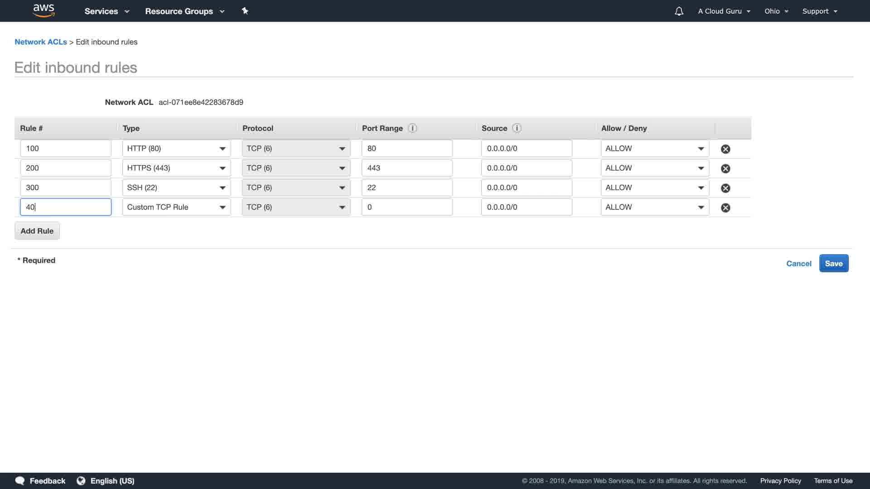The image size is (870, 489).
Task: Open the Custom TCP Rule type dropdown
Action: pyautogui.click(x=176, y=207)
